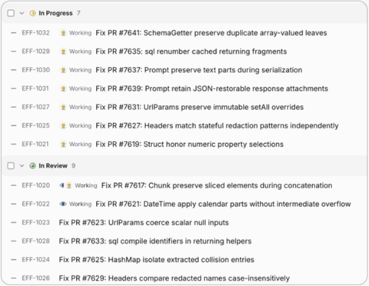Open issue Fix PR #7631 UrlParams setAll
The image size is (369, 286).
coord(200,107)
